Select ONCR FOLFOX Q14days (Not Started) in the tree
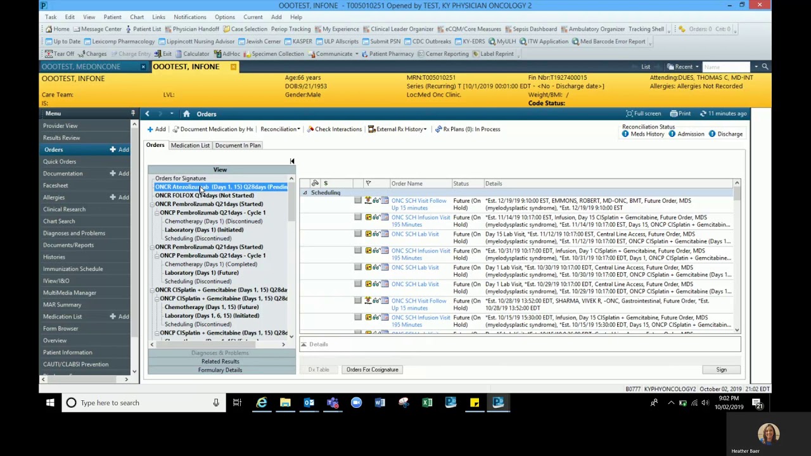 pos(205,196)
